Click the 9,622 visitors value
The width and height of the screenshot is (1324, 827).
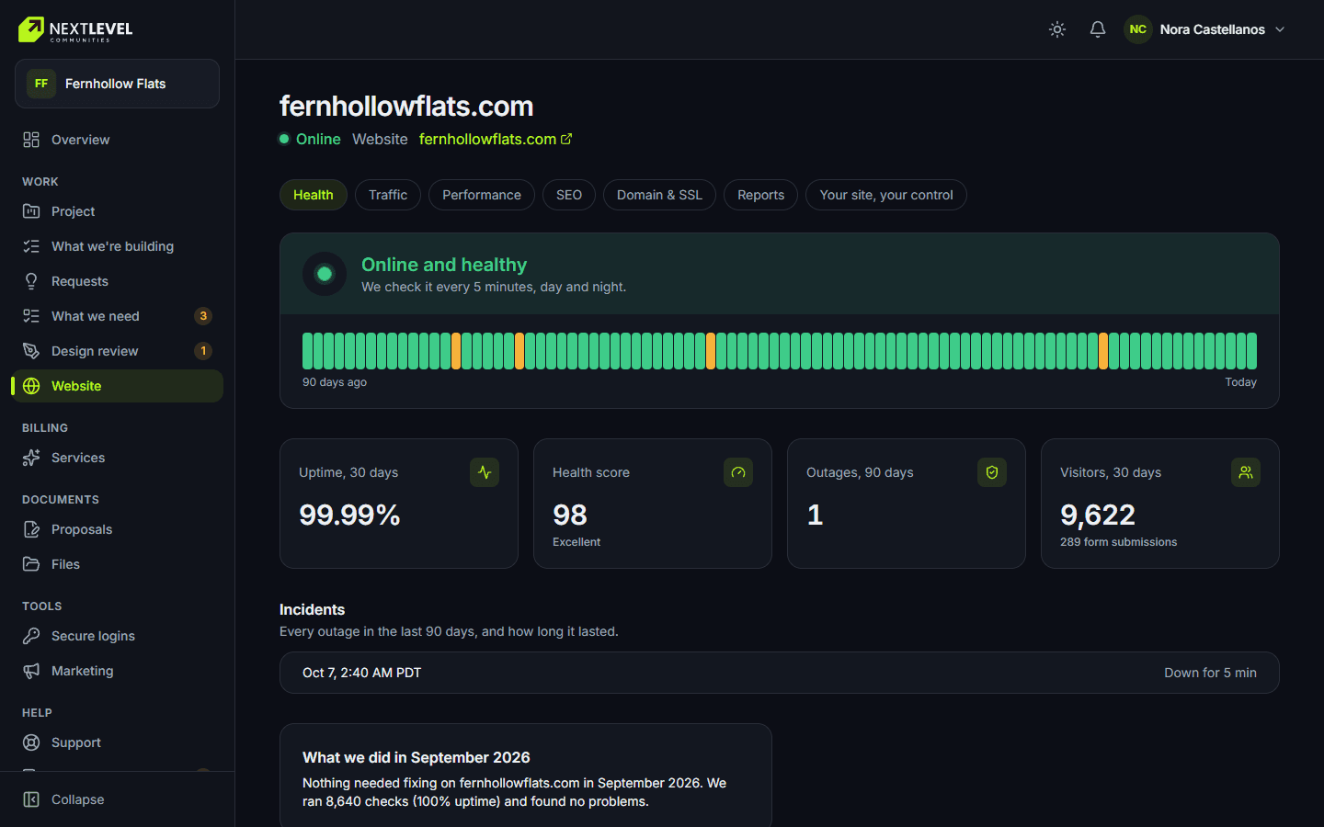1098,515
